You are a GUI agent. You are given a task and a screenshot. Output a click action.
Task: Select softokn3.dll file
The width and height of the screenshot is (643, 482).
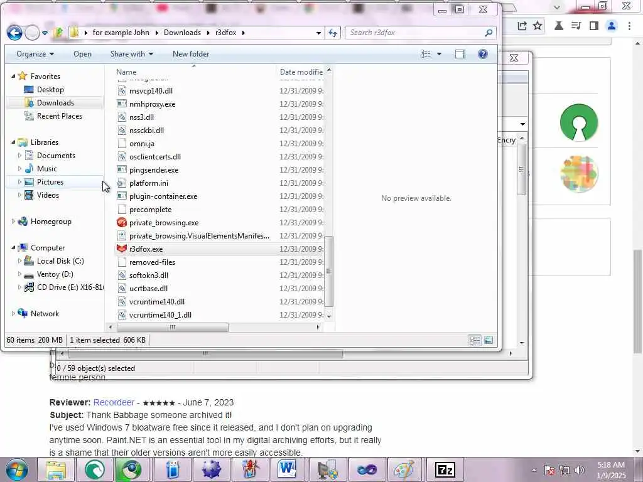point(148,276)
